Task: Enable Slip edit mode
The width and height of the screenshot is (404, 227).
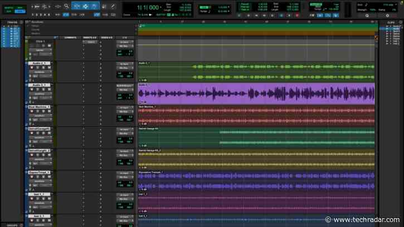Action: (9, 12)
